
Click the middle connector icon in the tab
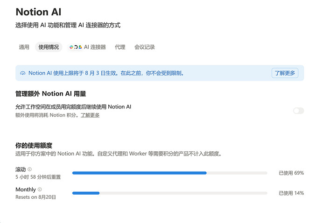(x=76, y=47)
